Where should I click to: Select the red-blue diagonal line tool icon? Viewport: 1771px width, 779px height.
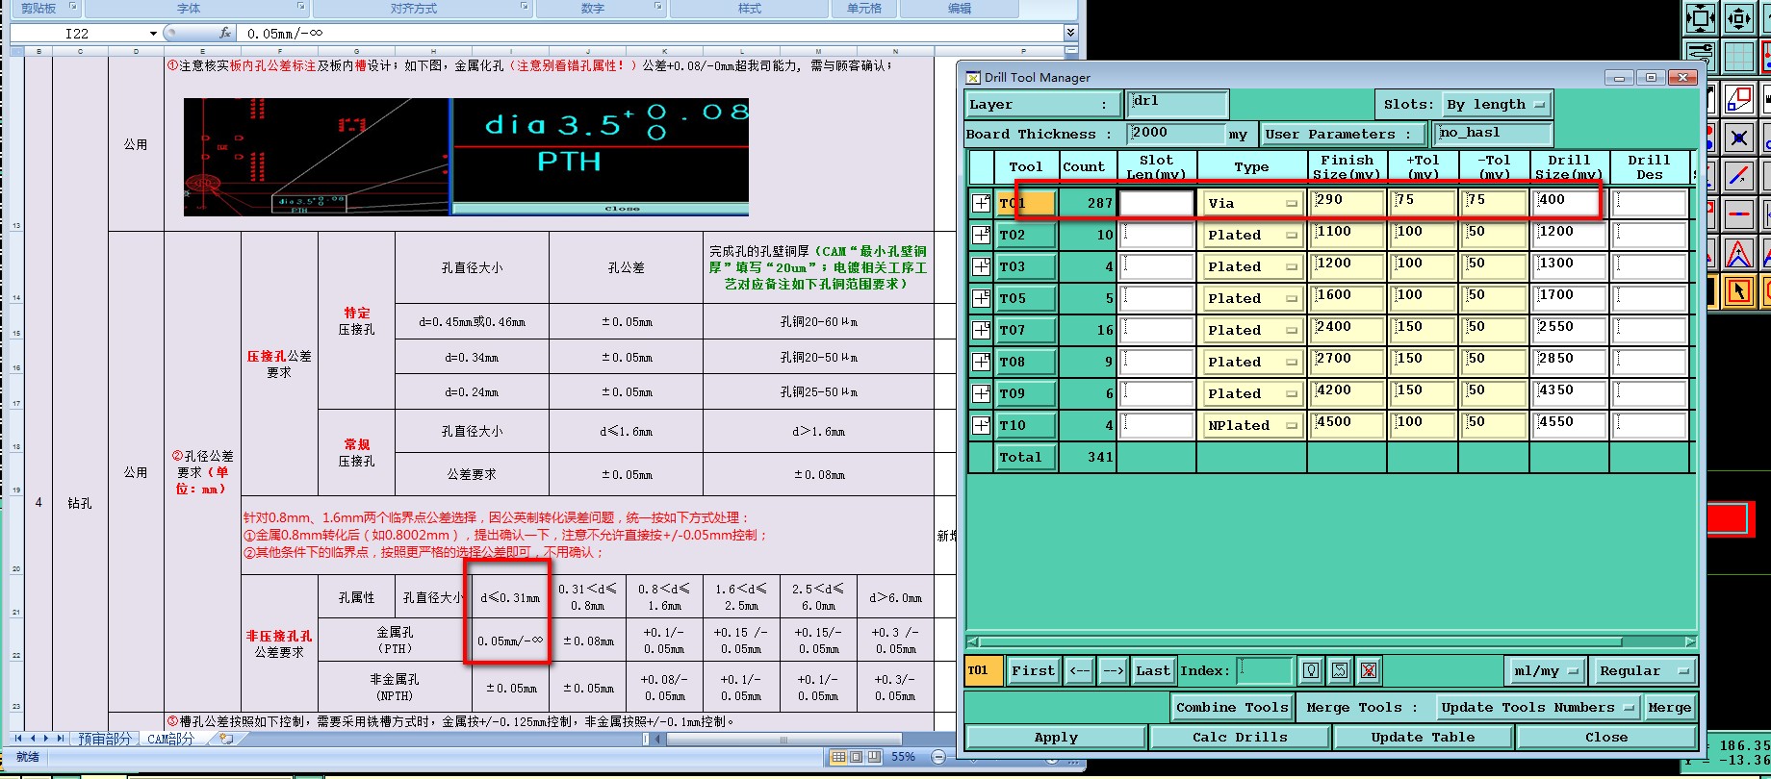1738,176
